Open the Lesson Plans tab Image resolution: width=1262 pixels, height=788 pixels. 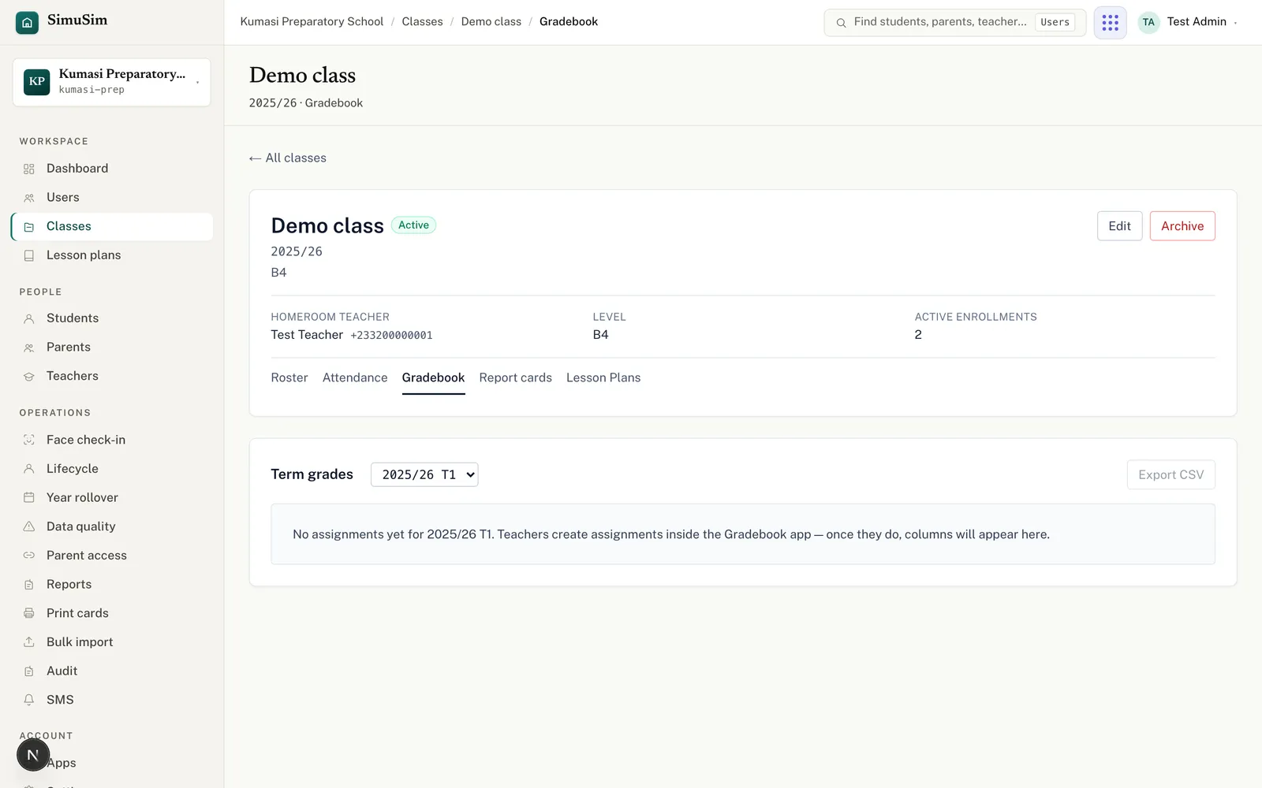pyautogui.click(x=603, y=378)
